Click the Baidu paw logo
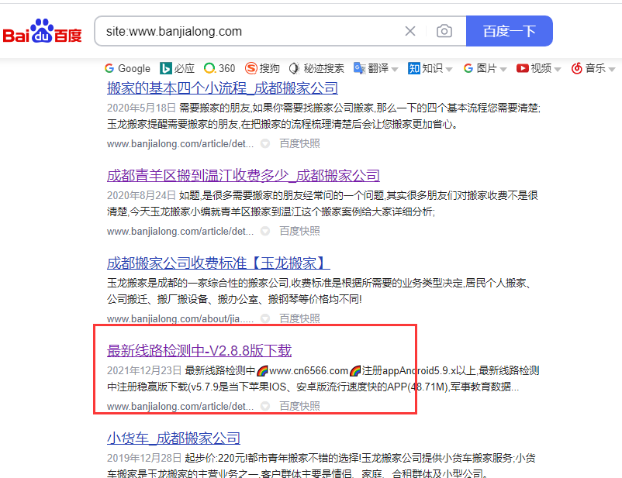 (42, 31)
